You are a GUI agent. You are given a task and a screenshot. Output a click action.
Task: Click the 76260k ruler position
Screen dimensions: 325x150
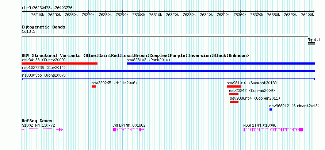tap(72, 15)
